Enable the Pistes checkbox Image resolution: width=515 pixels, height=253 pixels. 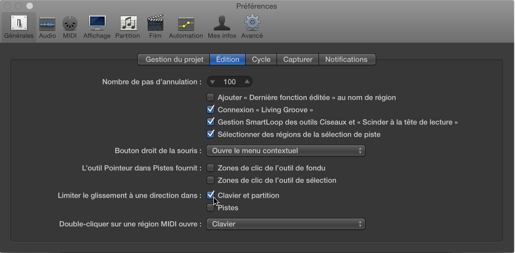[210, 208]
